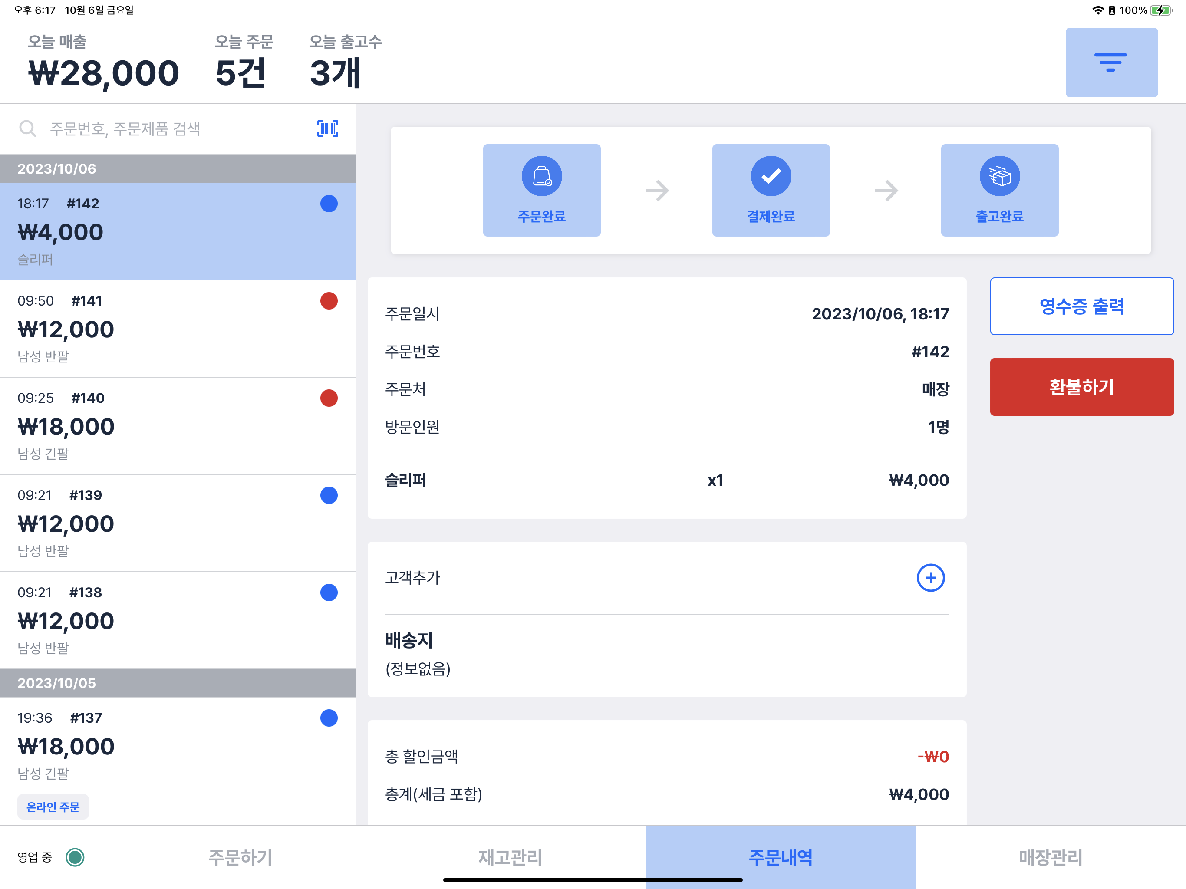
Task: Select the 주문완료 shopping bag icon
Action: (x=541, y=176)
